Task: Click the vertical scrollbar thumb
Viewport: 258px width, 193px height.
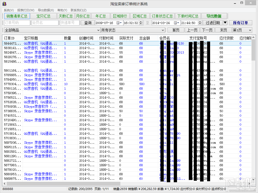Action: click(253, 50)
